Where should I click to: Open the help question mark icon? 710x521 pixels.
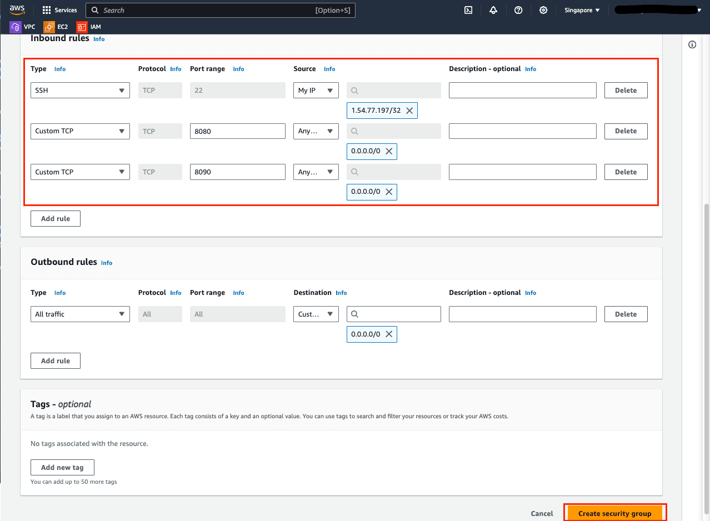pos(518,10)
